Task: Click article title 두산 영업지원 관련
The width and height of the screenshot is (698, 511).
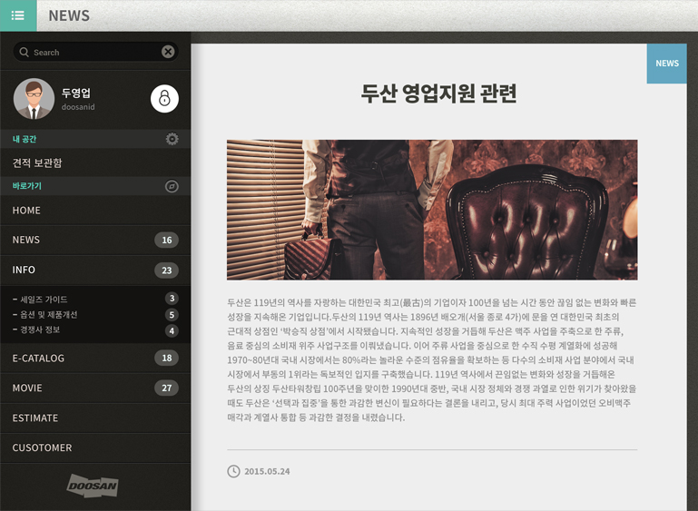Action: tap(438, 93)
